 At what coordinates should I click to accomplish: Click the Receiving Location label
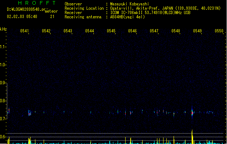(84, 8)
